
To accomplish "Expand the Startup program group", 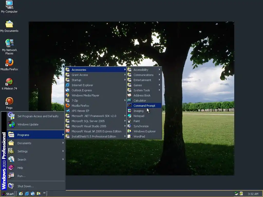I will pos(96,80).
